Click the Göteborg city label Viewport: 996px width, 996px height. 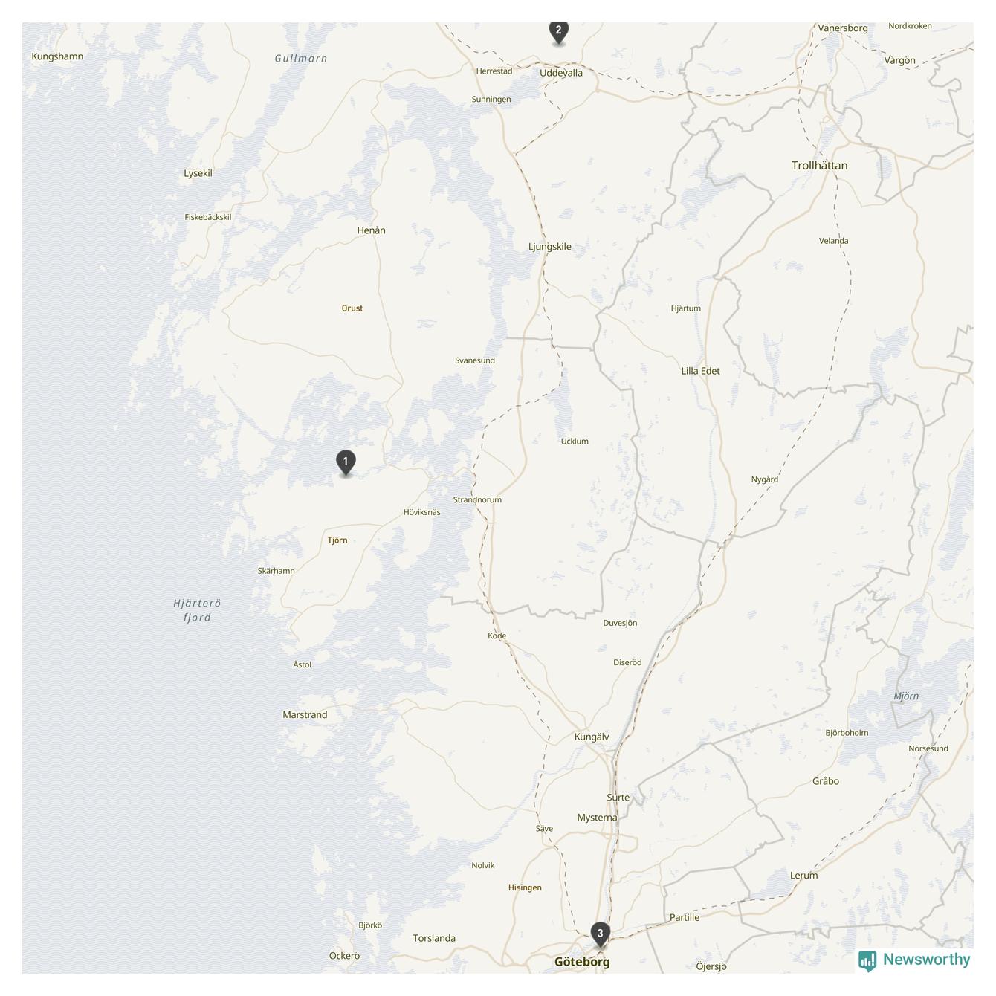click(x=582, y=962)
